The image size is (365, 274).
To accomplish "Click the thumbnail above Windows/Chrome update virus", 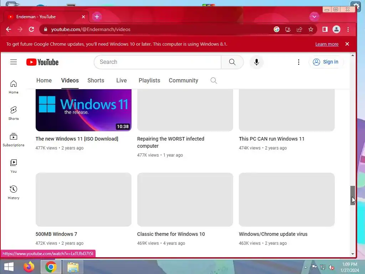I will click(x=287, y=199).
